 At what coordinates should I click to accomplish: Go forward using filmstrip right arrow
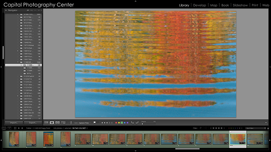pos(22,128)
